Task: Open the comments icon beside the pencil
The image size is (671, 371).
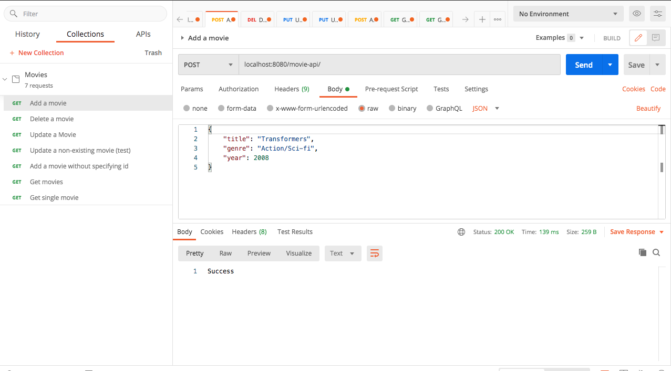Action: point(656,38)
